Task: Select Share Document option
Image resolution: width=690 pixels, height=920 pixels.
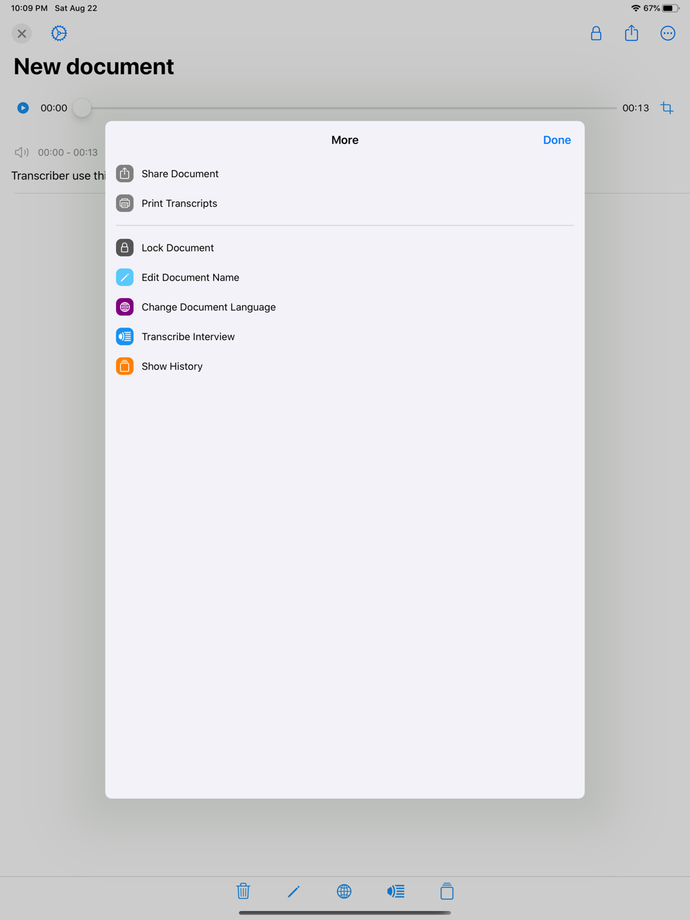Action: tap(345, 174)
